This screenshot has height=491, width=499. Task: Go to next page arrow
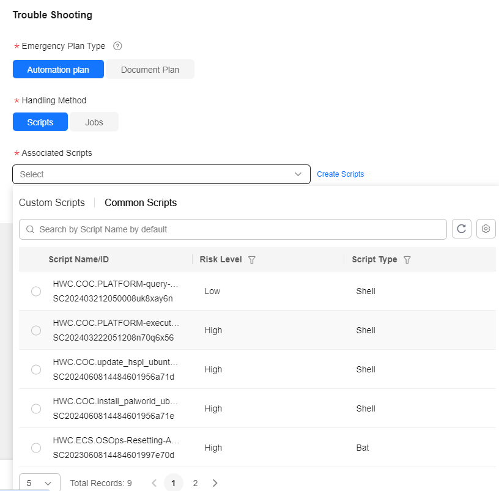(215, 483)
